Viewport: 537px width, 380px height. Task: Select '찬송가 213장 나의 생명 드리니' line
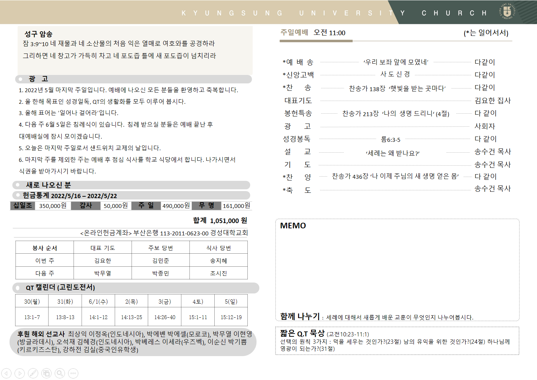pos(396,114)
